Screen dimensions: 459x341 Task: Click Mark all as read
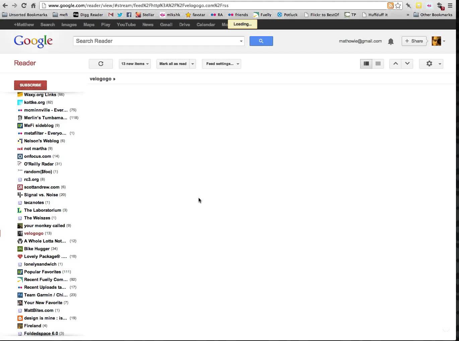pyautogui.click(x=173, y=64)
